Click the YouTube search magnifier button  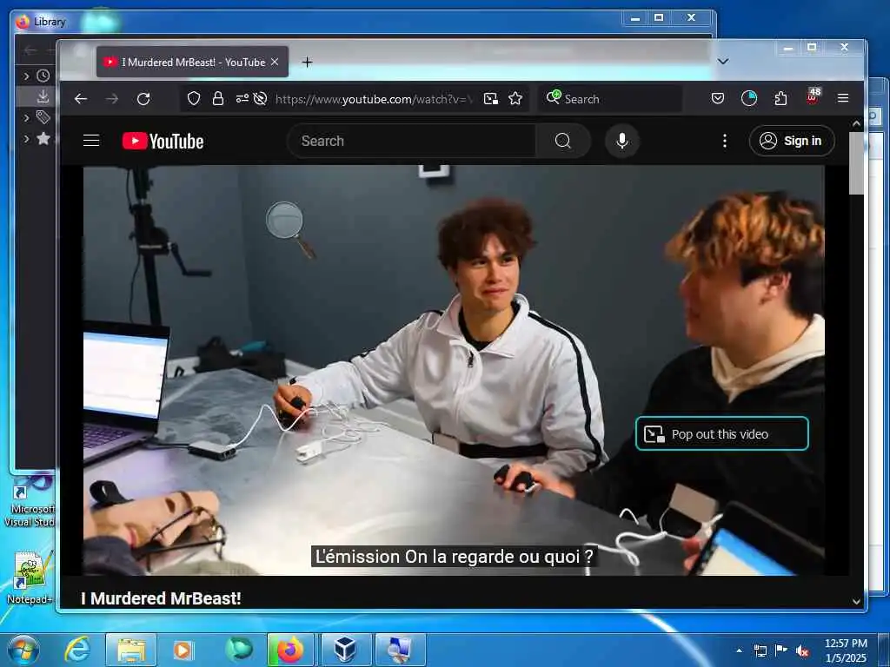(562, 141)
